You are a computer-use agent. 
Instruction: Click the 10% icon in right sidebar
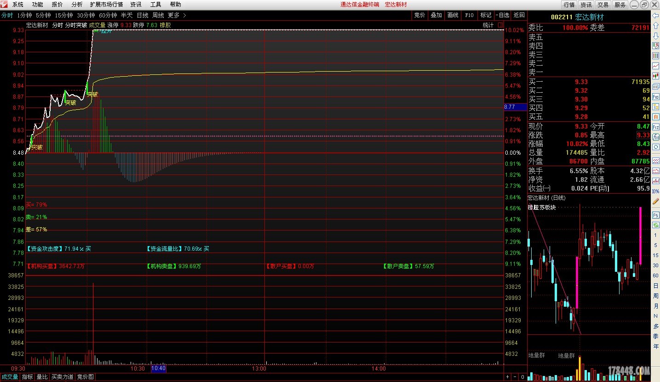[655, 191]
